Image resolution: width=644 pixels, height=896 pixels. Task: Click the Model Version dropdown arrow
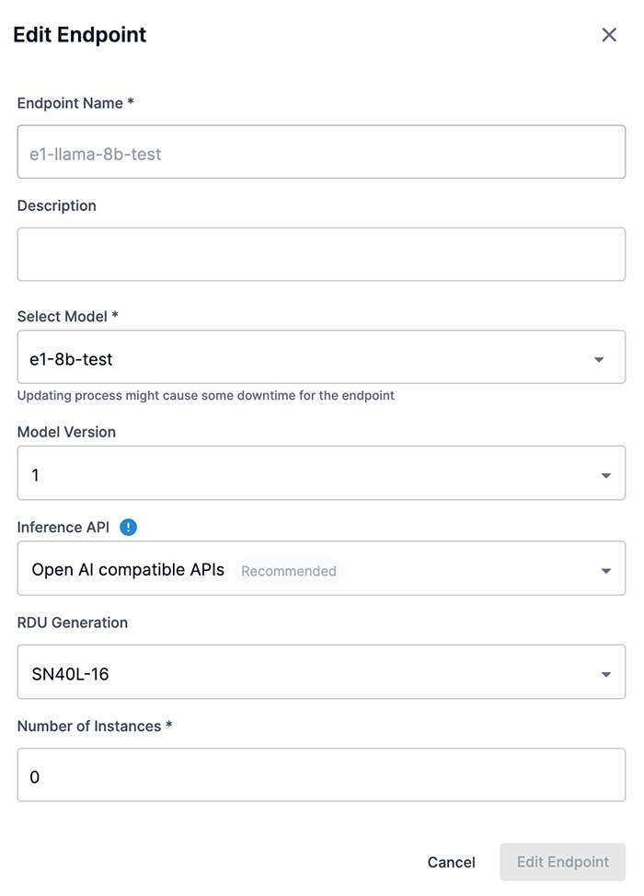[606, 473]
